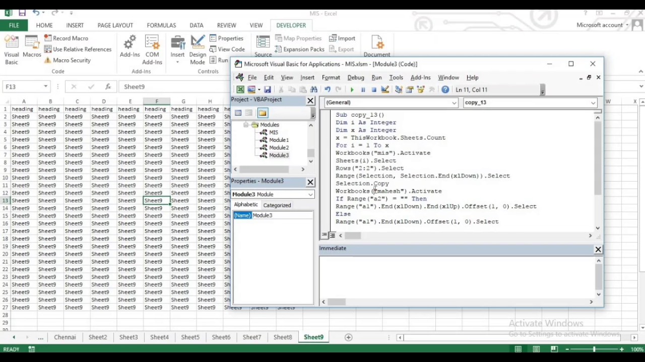Click the Properties button in the Controls group

[x=226, y=38]
